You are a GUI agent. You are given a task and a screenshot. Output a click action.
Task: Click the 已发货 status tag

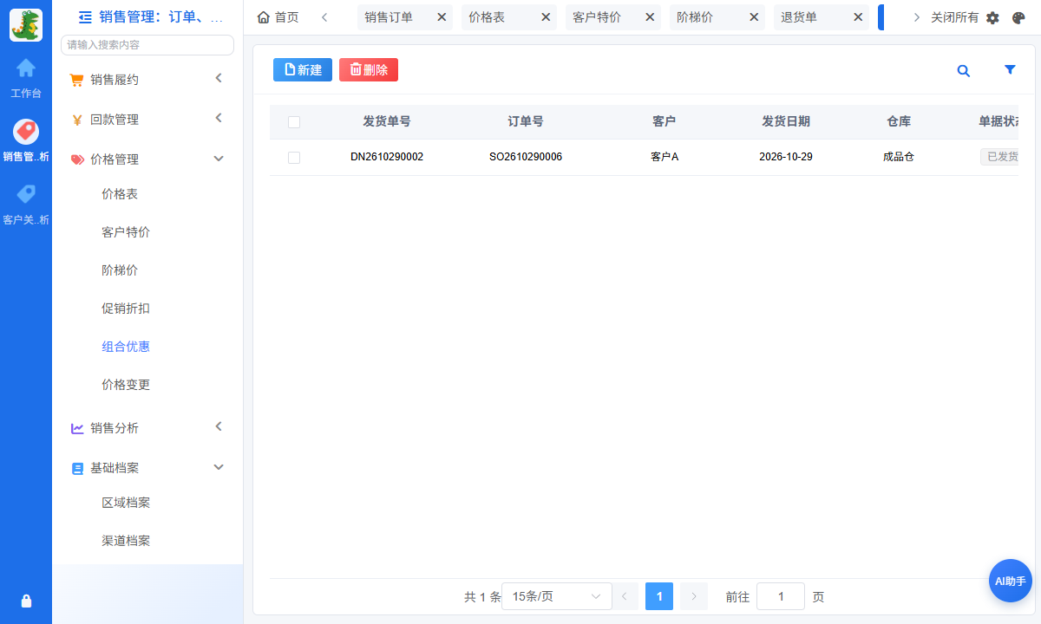coord(999,157)
